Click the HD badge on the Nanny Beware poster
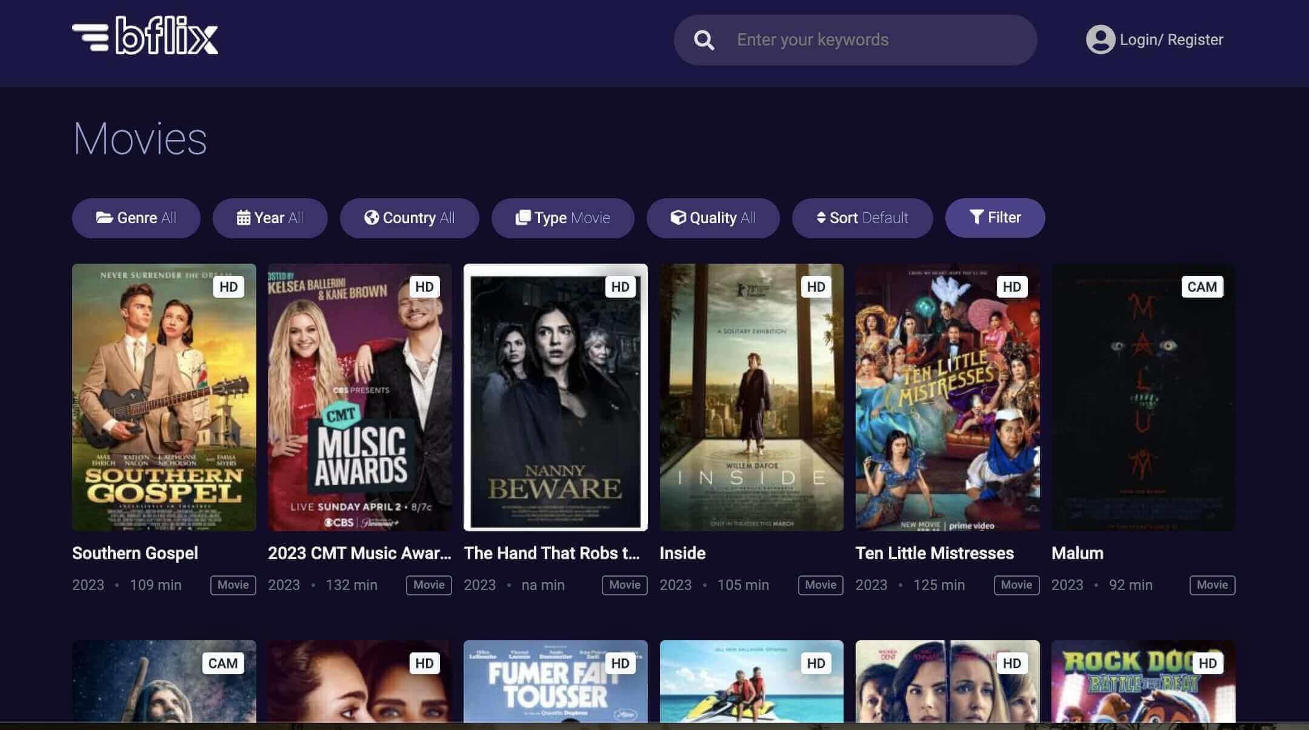This screenshot has height=730, width=1309. (x=620, y=287)
